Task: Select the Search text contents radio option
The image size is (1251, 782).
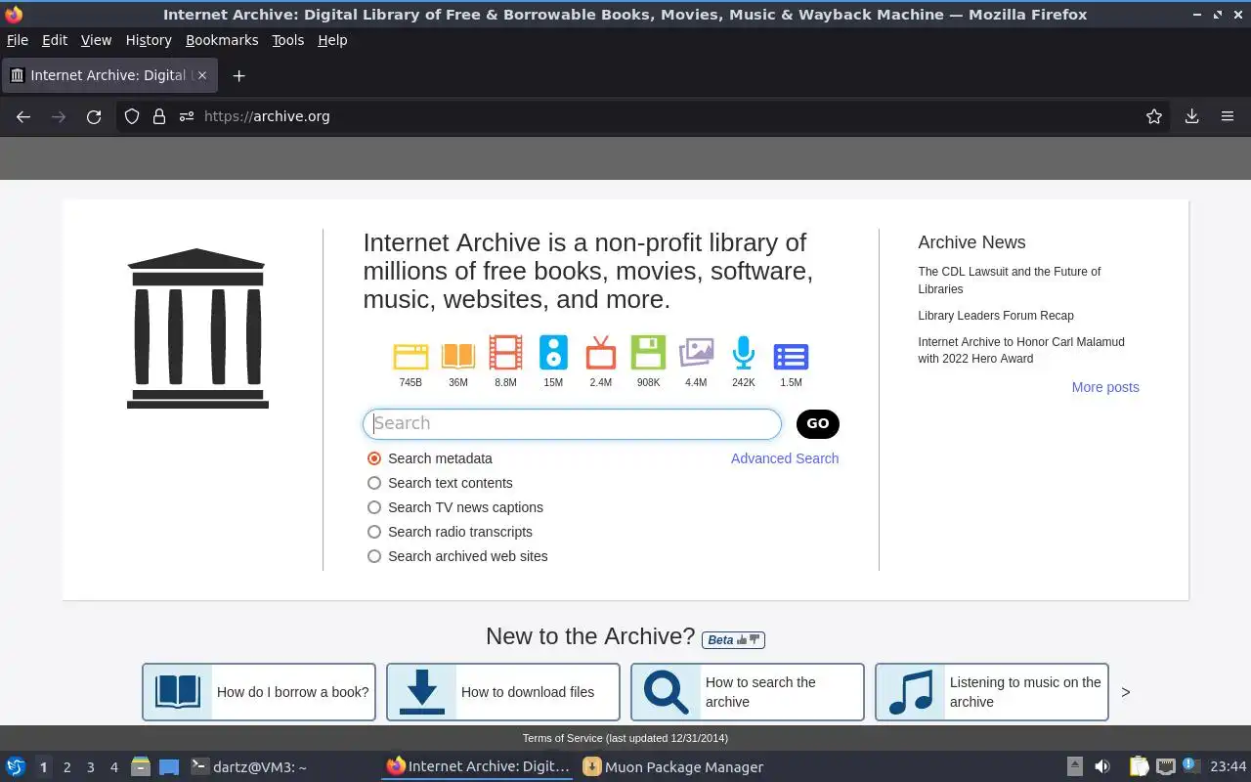Action: pos(374,483)
